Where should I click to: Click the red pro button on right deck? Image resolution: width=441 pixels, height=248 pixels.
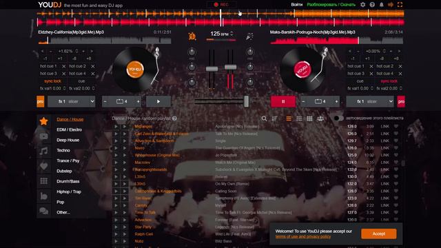click(401, 101)
